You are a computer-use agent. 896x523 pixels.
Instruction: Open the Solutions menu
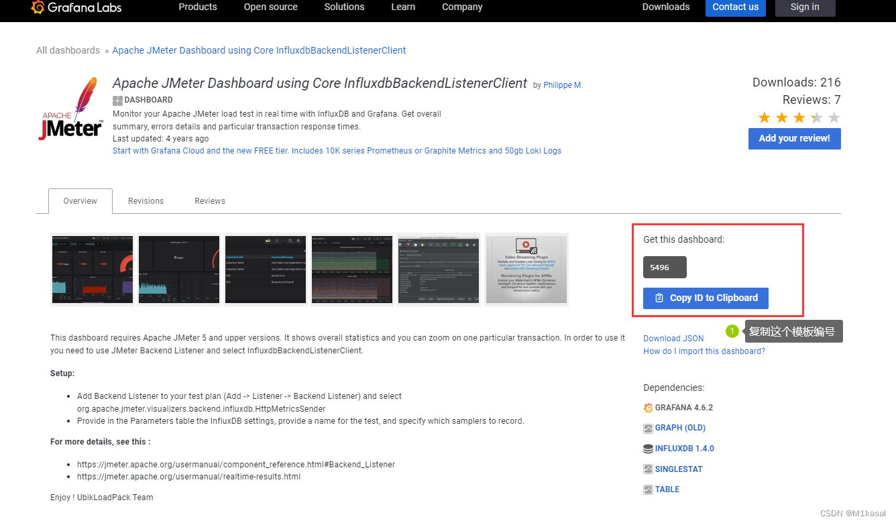[344, 7]
